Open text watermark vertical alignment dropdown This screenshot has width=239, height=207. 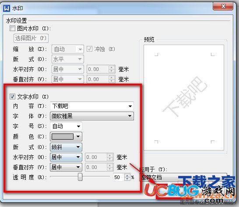tap(66, 167)
